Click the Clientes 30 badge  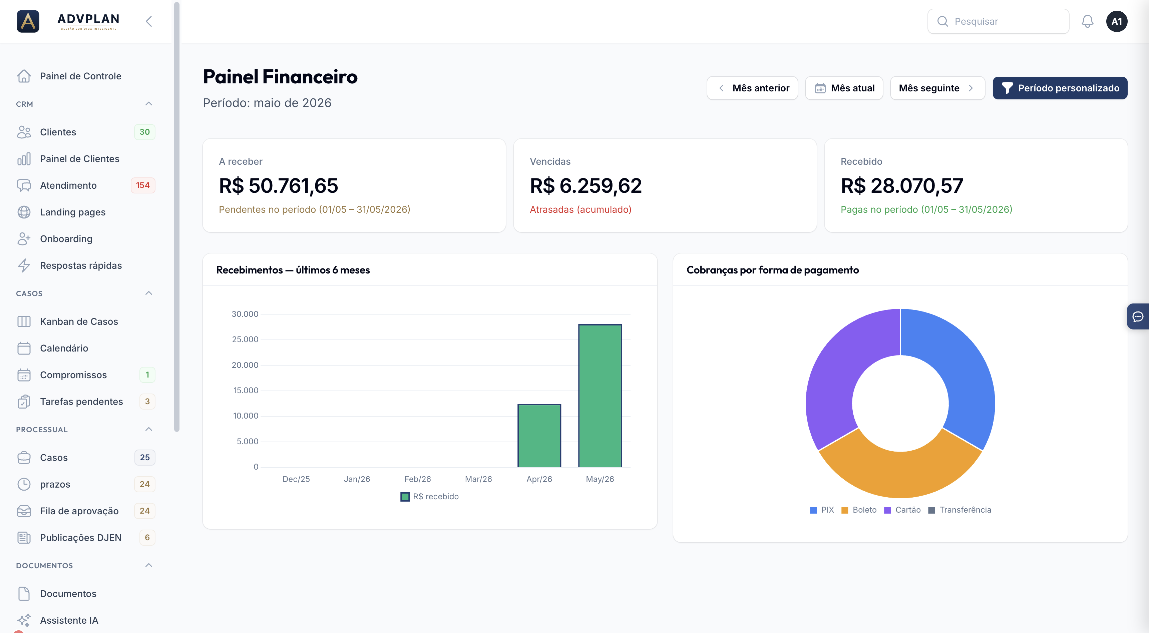[144, 132]
